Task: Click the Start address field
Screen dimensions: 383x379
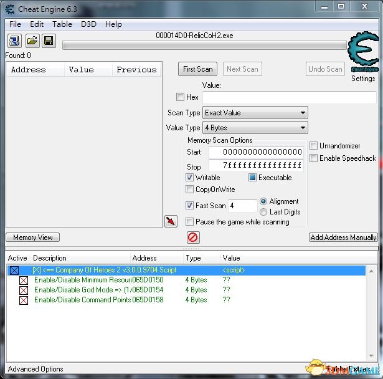Action: (x=256, y=152)
